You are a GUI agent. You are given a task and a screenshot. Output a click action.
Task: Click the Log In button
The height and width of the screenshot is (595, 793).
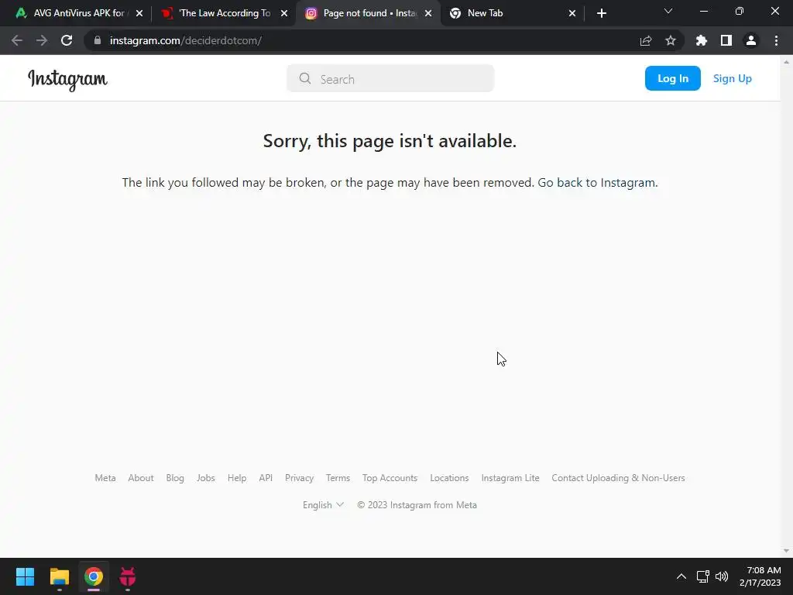click(673, 78)
